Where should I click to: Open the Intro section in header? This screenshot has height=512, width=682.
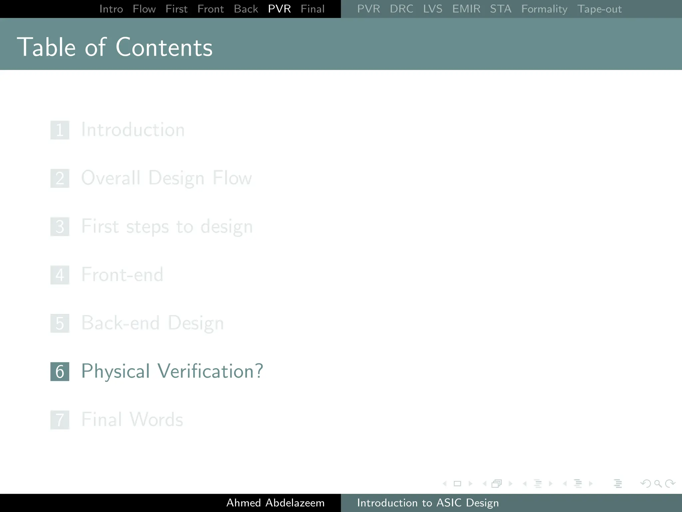111,9
